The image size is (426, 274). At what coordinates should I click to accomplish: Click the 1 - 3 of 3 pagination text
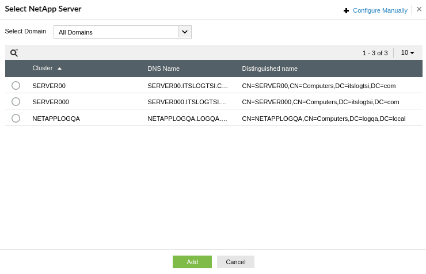click(375, 53)
